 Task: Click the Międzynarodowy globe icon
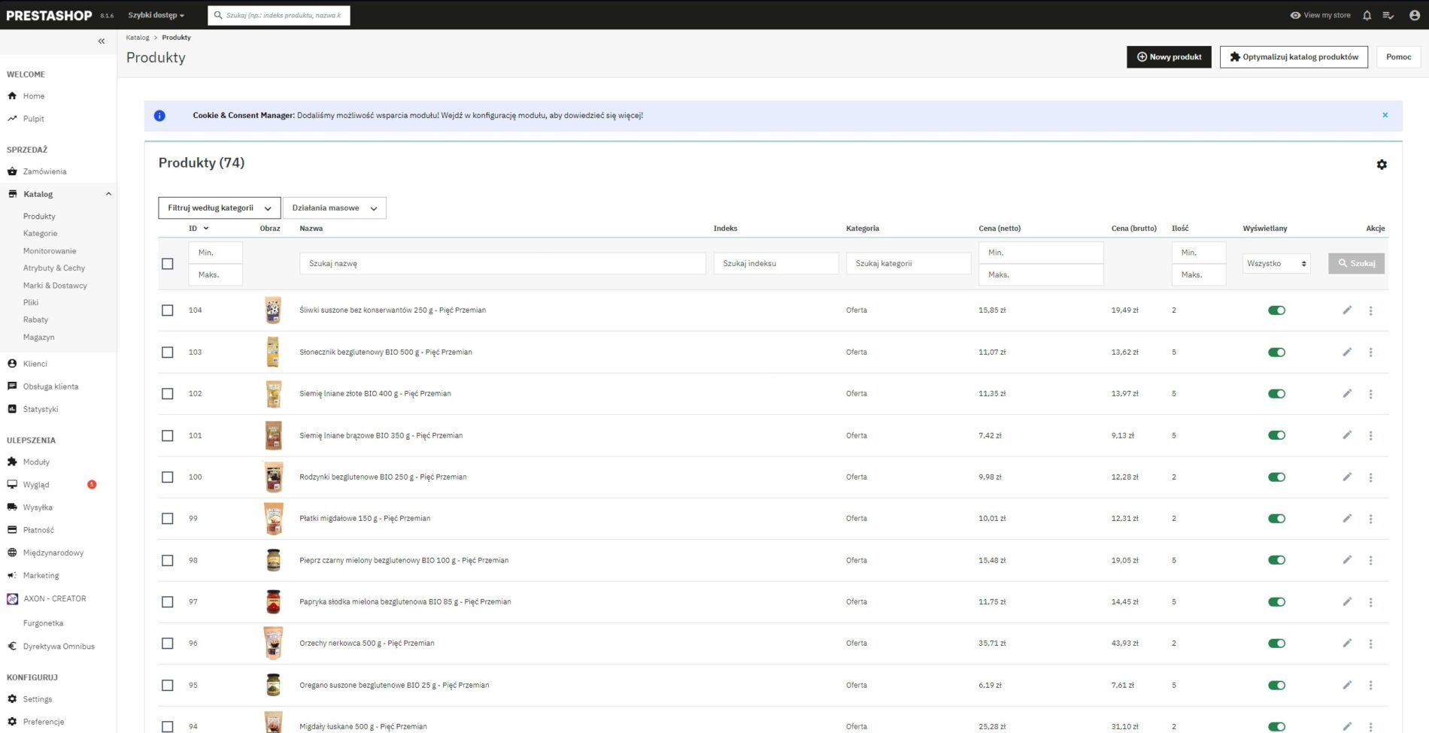(12, 553)
